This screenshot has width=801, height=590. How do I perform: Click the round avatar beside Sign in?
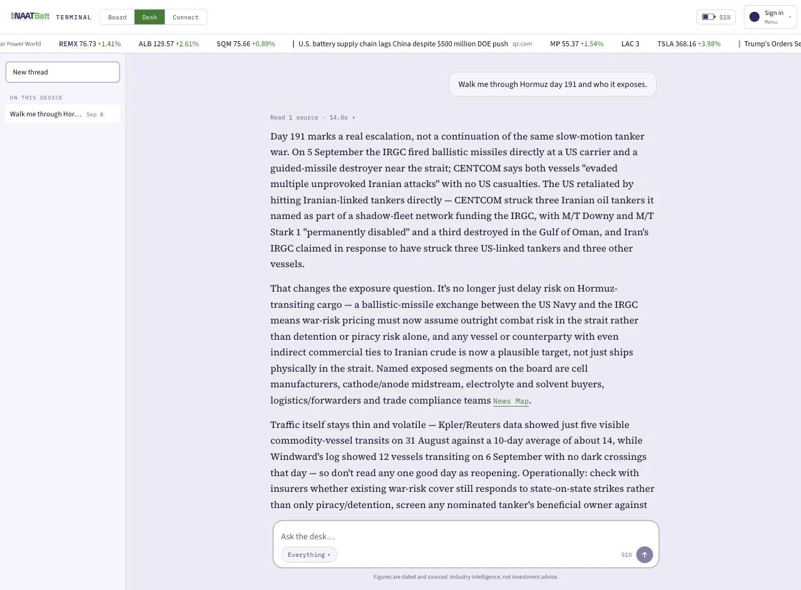tap(754, 17)
